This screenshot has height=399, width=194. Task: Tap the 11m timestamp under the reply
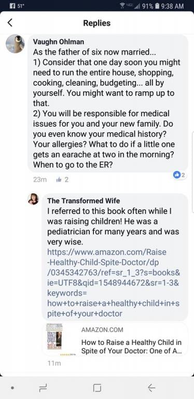[x=54, y=363]
